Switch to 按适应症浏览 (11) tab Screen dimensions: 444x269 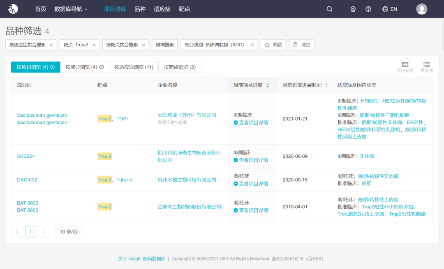pyautogui.click(x=134, y=67)
